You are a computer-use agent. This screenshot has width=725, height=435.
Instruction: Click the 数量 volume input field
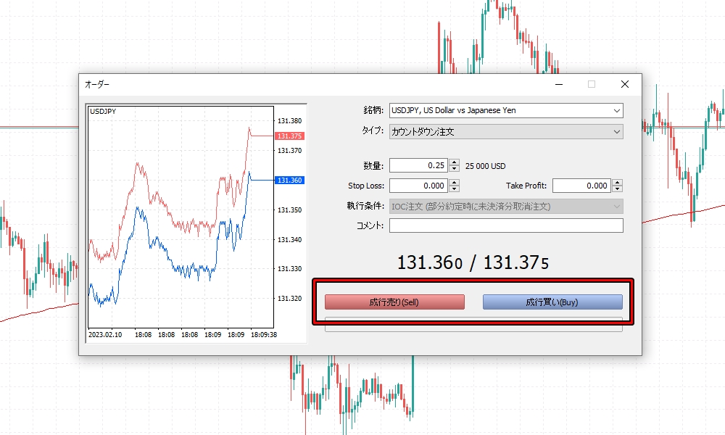coord(418,165)
